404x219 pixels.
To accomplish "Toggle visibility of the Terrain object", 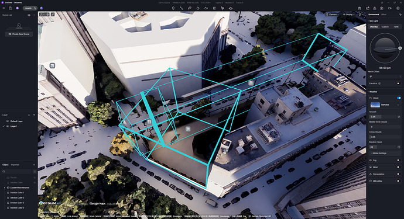I will tap(35, 178).
